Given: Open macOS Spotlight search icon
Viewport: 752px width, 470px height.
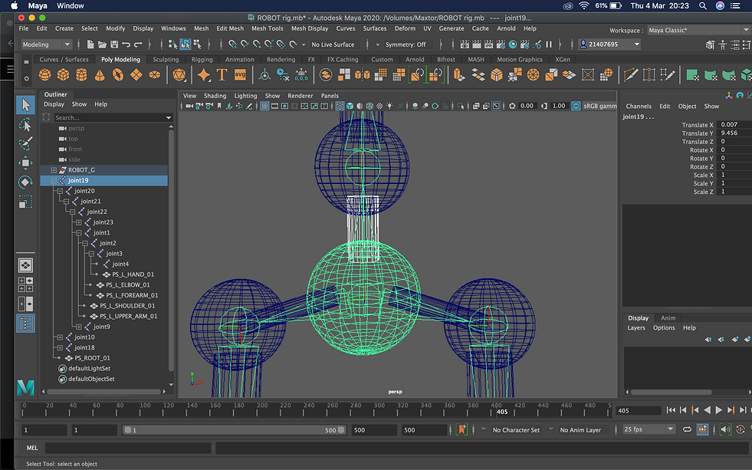Looking at the screenshot, I should click(x=703, y=6).
